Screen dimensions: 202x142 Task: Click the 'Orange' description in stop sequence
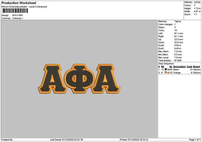[177, 73]
